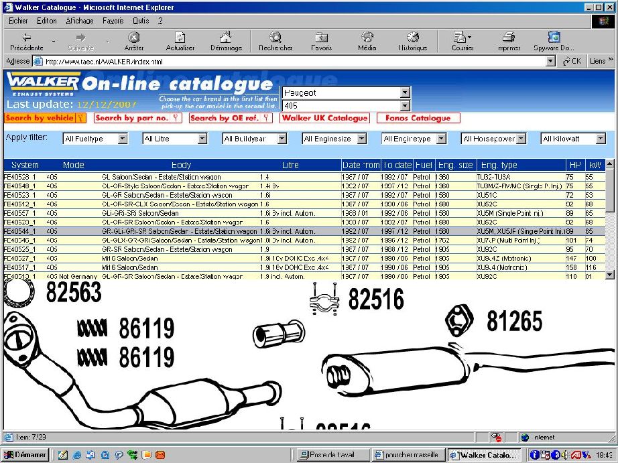
Task: Expand the All Buildyear filter
Action: (x=254, y=139)
